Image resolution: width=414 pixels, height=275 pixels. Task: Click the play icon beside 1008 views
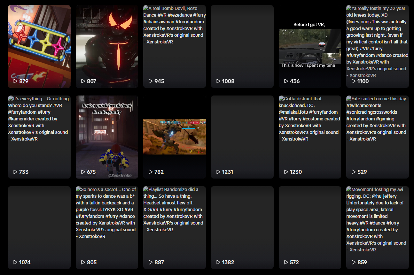pos(218,81)
